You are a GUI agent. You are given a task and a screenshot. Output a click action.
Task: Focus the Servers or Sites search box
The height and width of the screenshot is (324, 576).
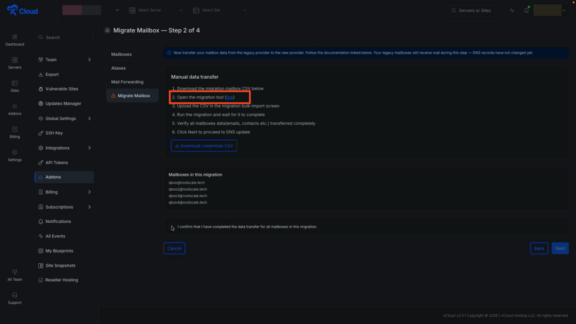(473, 10)
